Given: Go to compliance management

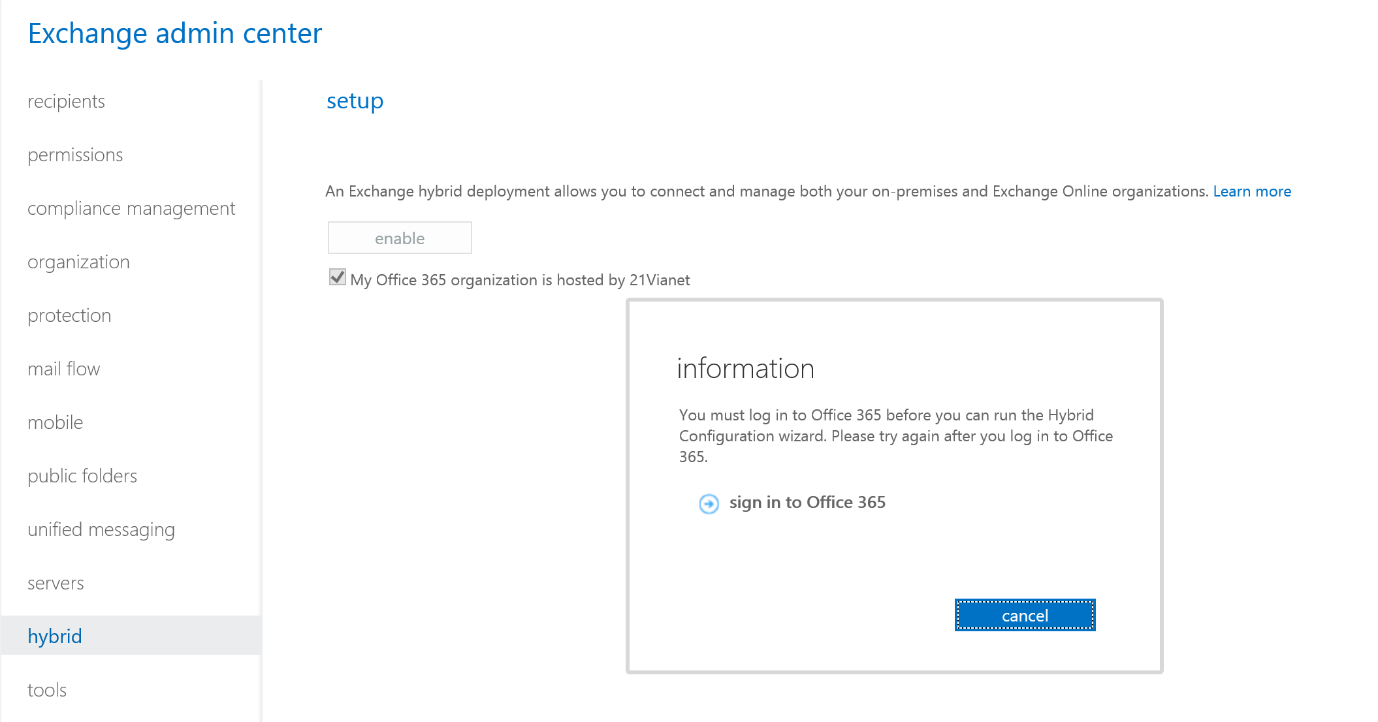Looking at the screenshot, I should point(131,208).
